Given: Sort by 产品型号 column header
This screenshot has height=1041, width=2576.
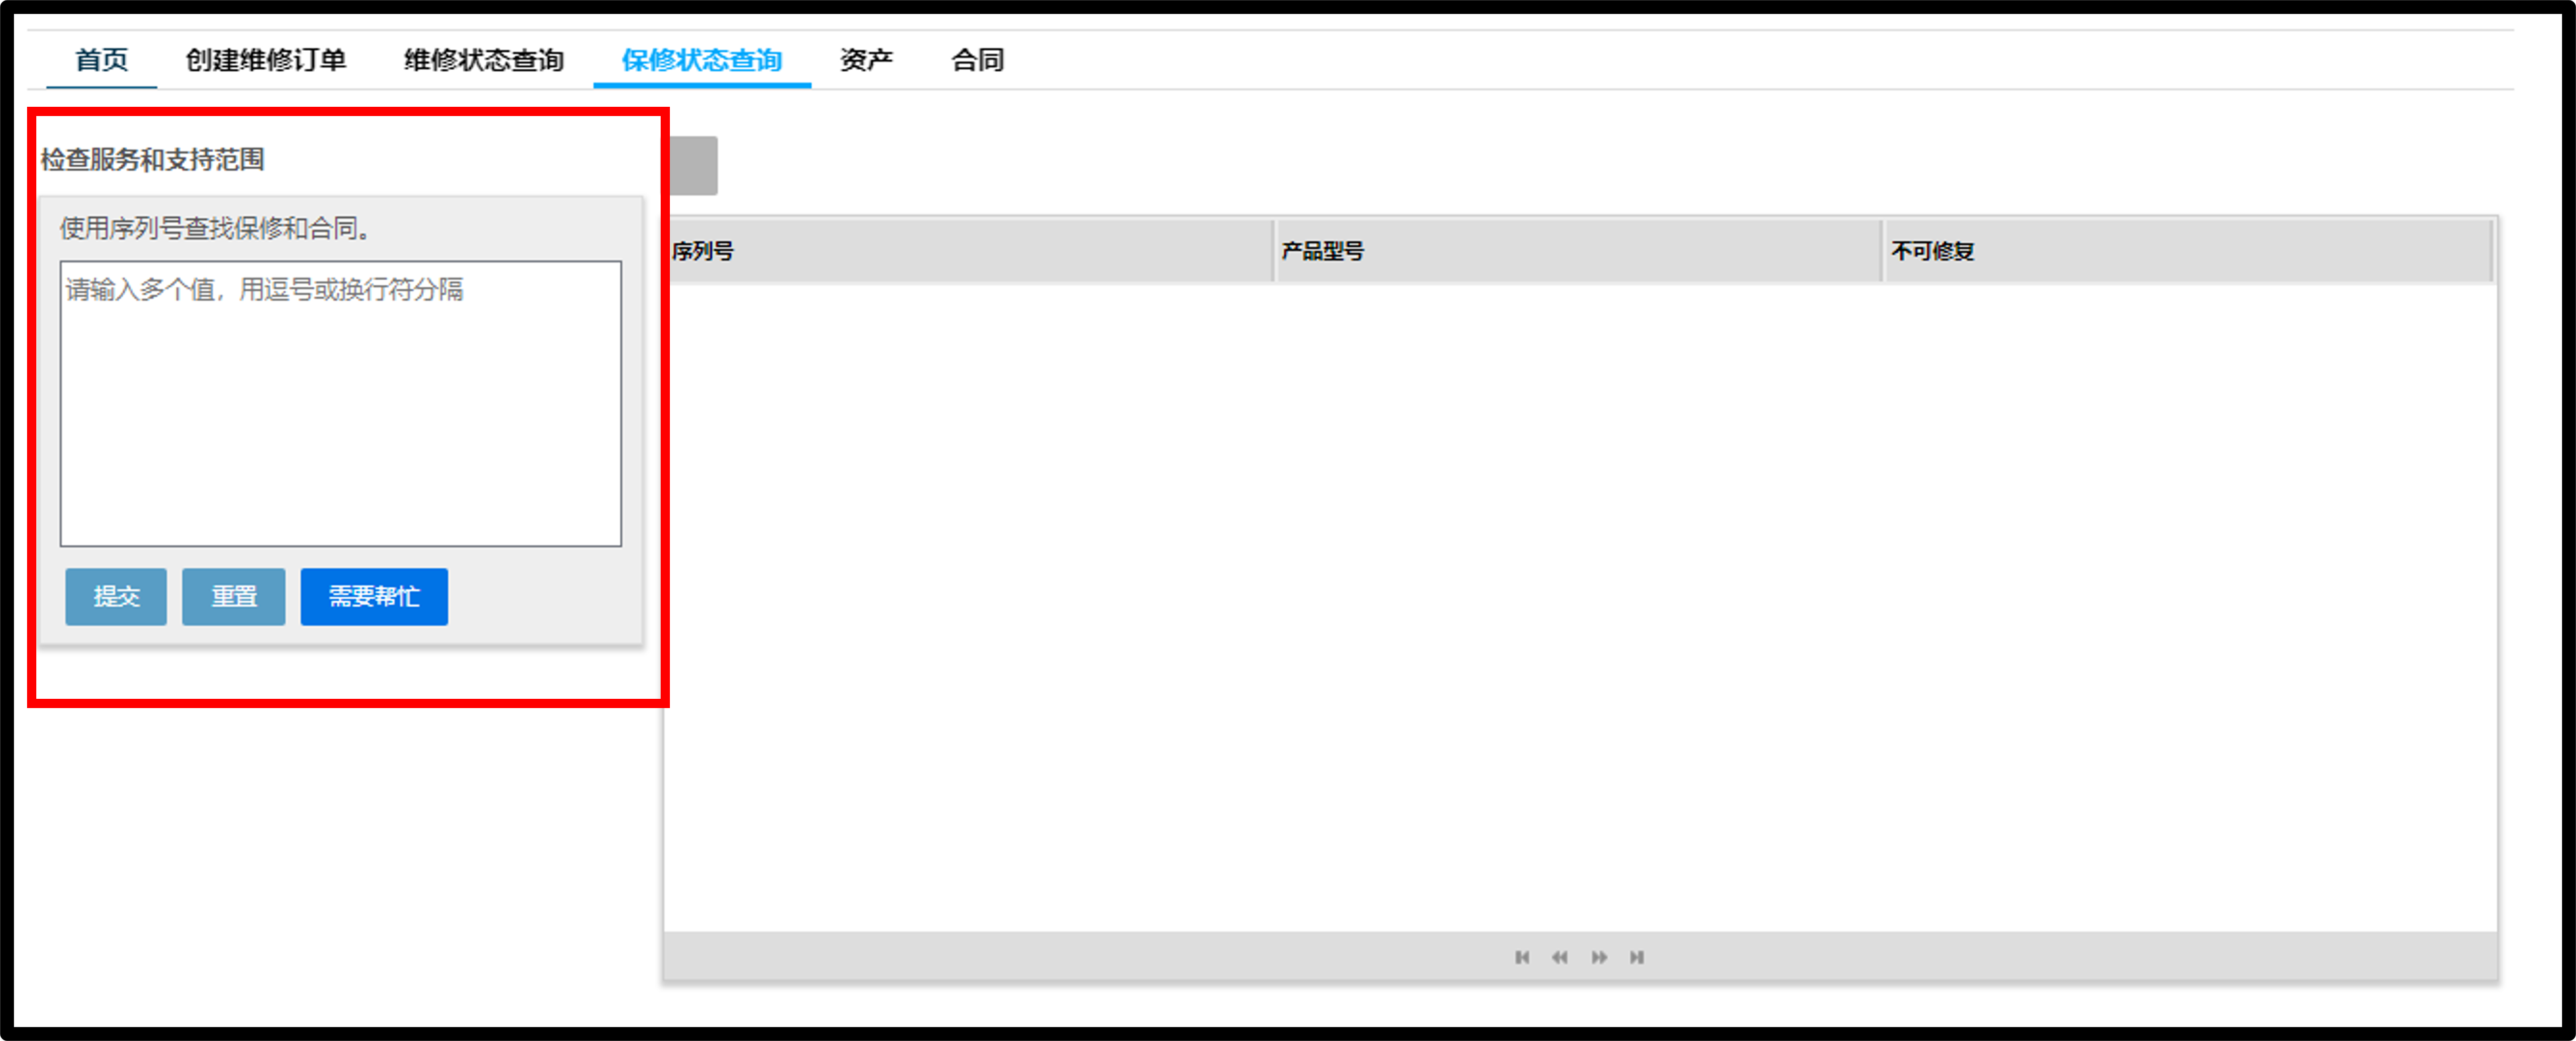Looking at the screenshot, I should (x=1578, y=251).
